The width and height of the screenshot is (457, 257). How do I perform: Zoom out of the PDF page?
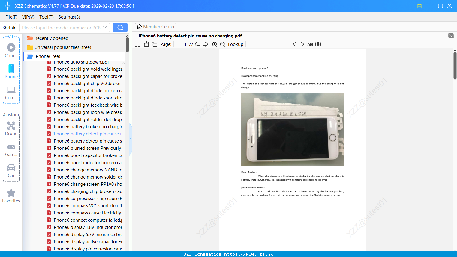(x=222, y=44)
